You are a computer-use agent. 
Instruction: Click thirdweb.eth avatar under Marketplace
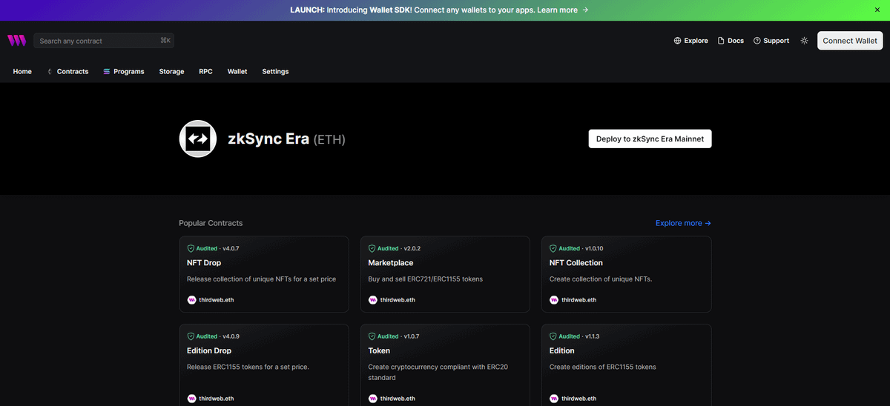[x=372, y=300]
